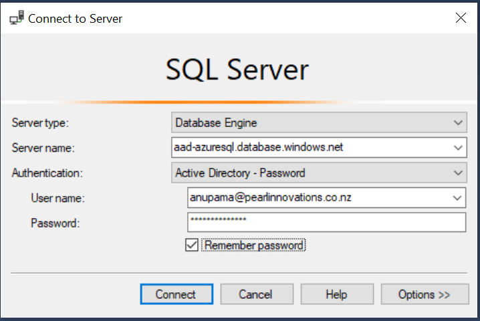The width and height of the screenshot is (480, 321).
Task: Expand the Authentication dropdown arrow
Action: (458, 173)
